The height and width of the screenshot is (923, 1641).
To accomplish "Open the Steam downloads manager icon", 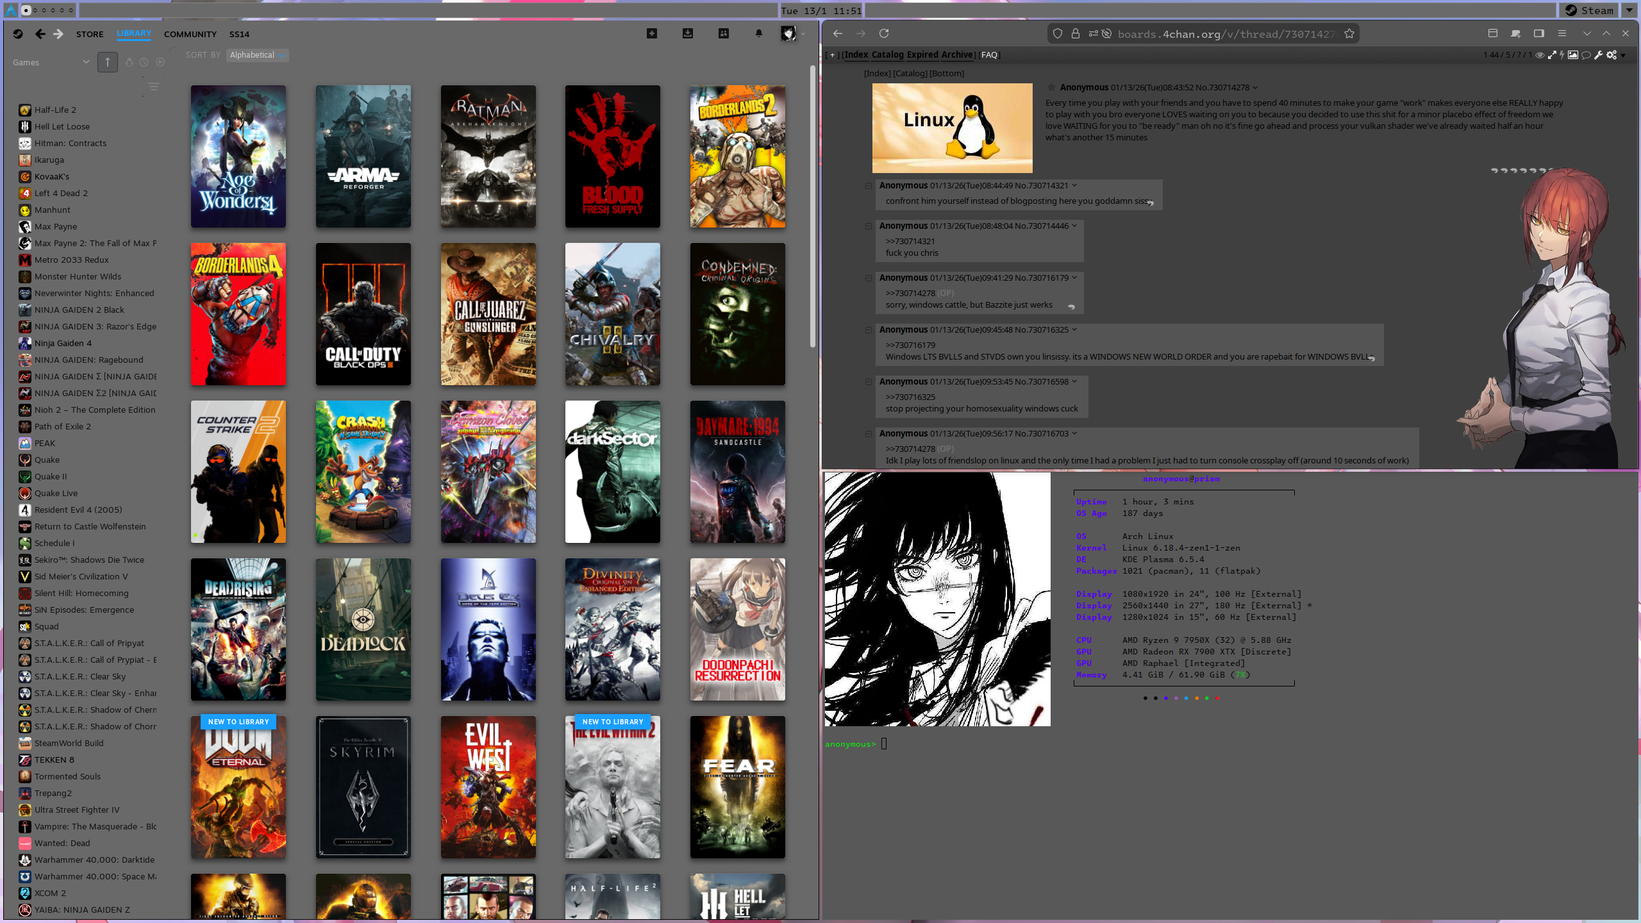I will [x=688, y=33].
